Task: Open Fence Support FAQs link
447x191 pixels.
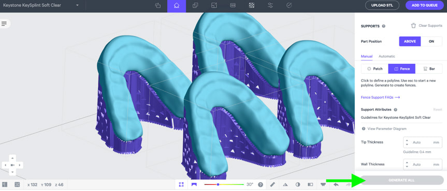Action: (x=380, y=97)
